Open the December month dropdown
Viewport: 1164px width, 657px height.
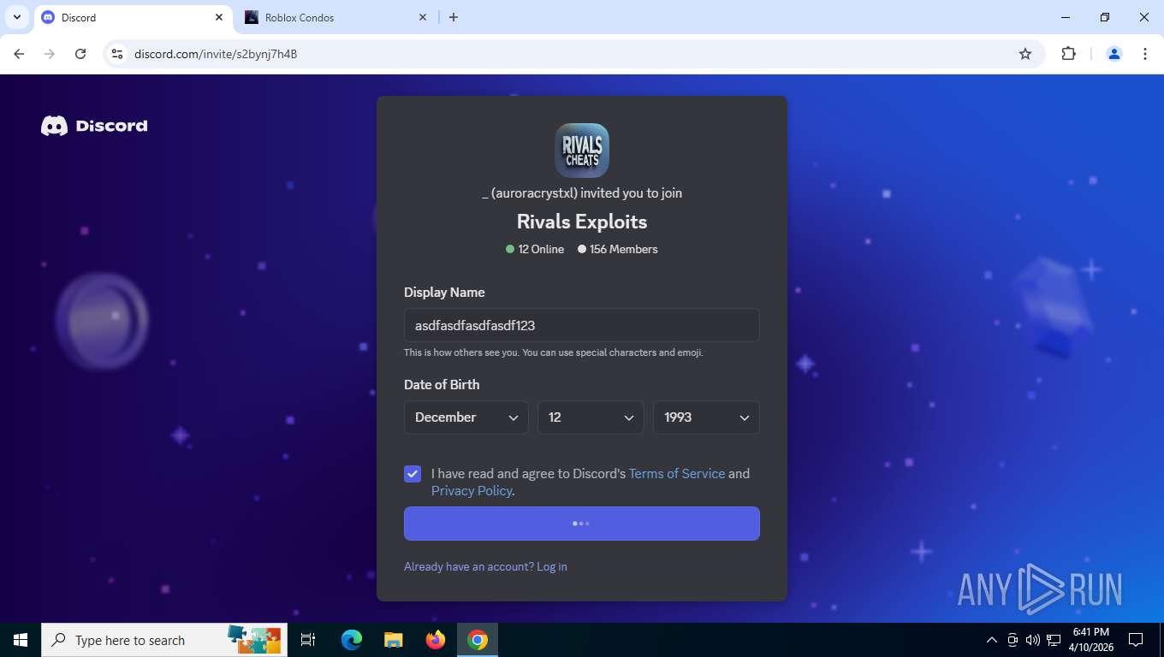(x=466, y=417)
